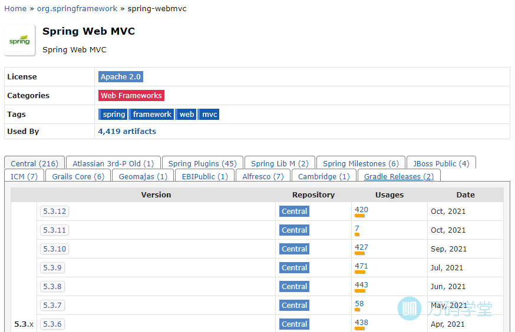Select the mvc tag
The image size is (515, 332).
pyautogui.click(x=209, y=115)
